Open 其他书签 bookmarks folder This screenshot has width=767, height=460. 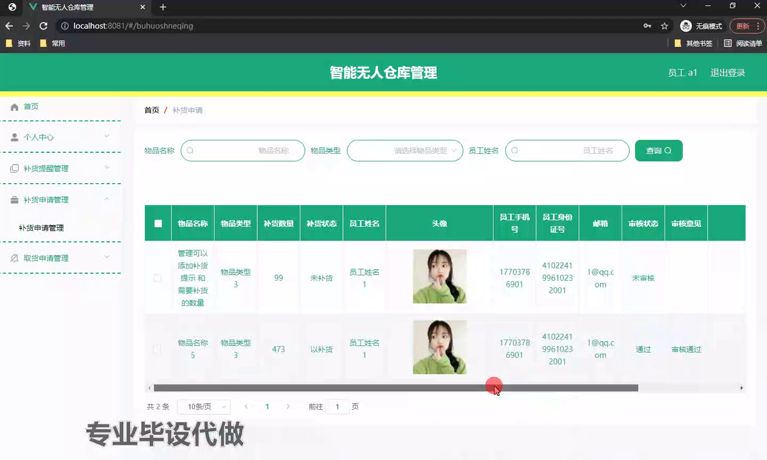click(693, 43)
